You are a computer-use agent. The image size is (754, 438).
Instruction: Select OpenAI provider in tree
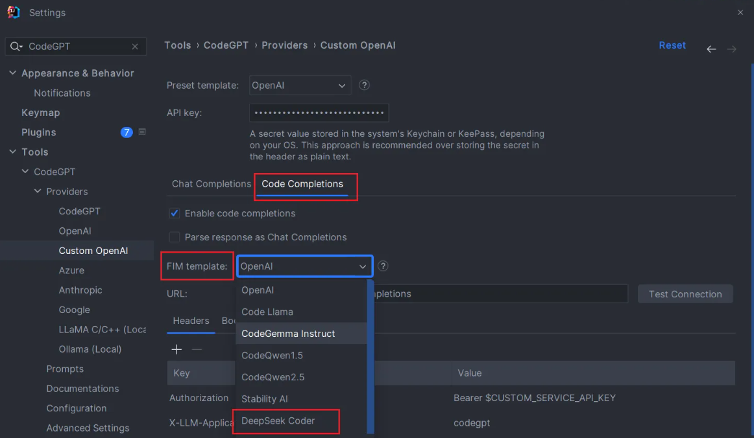(x=75, y=231)
